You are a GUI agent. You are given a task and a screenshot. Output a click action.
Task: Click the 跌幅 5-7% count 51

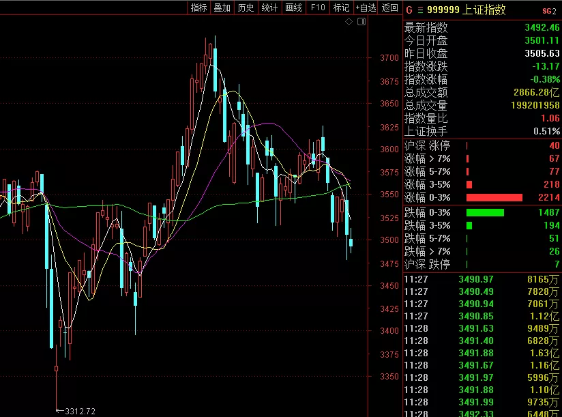[x=554, y=238]
